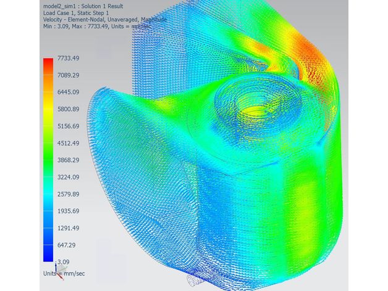Click the XYZ coordinate triad icon
The width and height of the screenshot is (388, 291).
[60, 271]
